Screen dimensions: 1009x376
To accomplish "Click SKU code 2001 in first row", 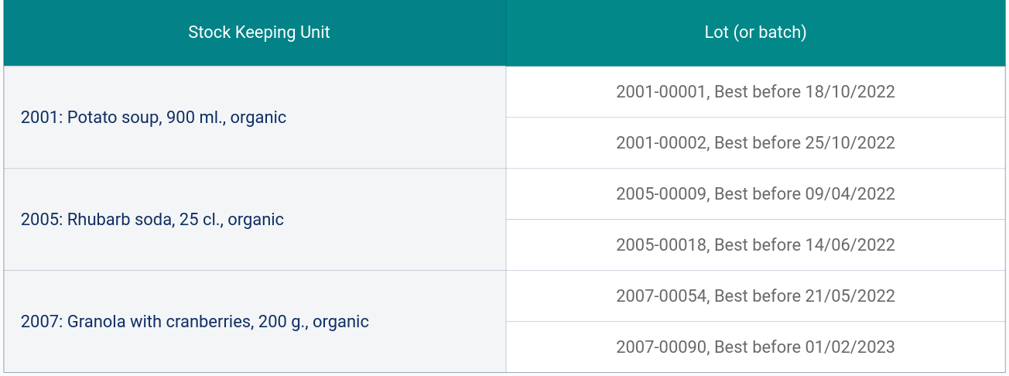I will (39, 118).
